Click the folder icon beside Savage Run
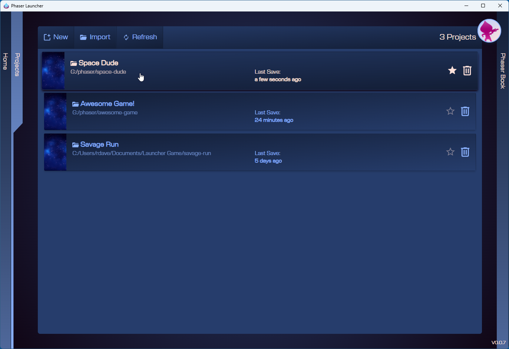509x349 pixels. tap(75, 144)
